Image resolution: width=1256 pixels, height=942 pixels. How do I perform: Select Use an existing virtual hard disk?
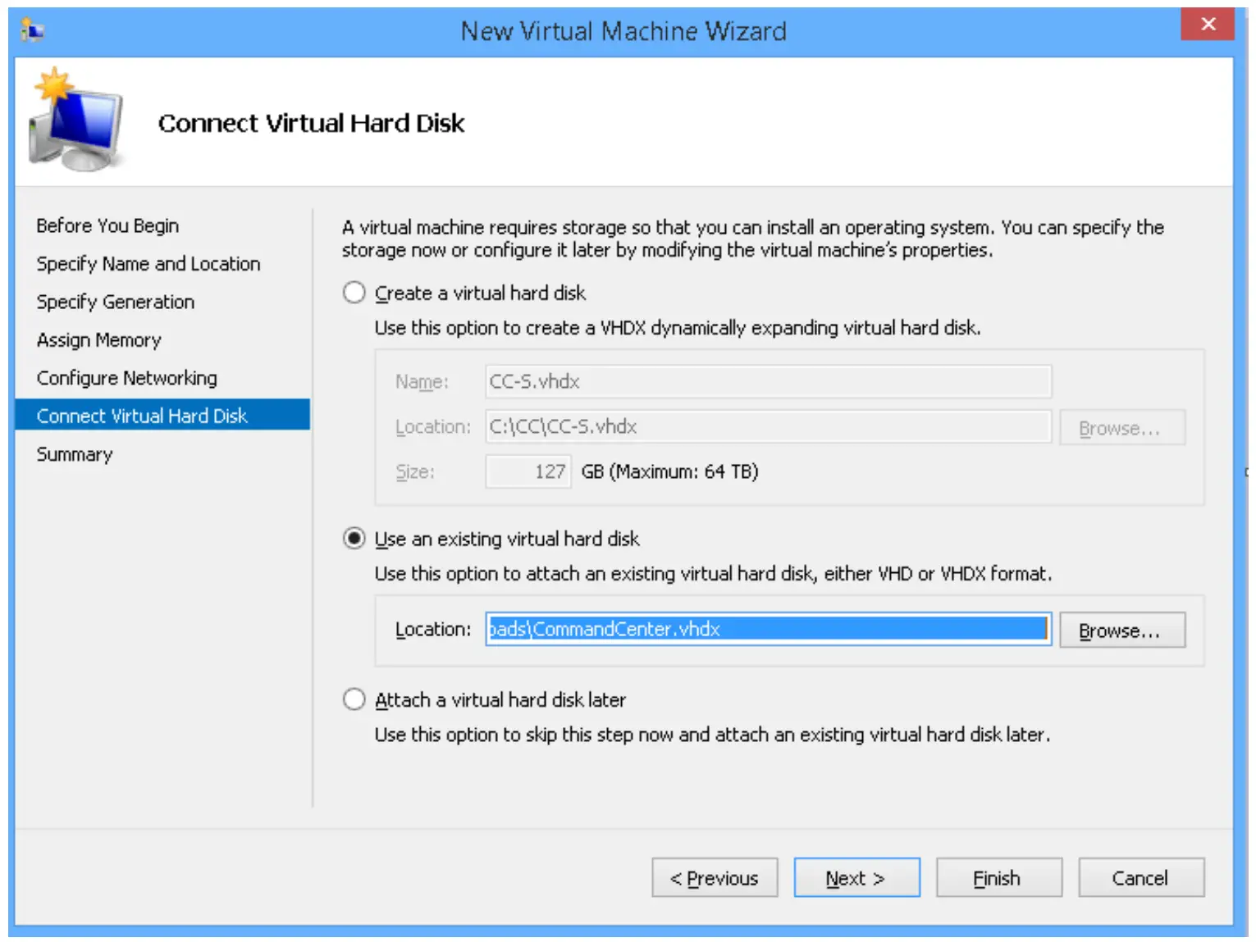tap(354, 539)
